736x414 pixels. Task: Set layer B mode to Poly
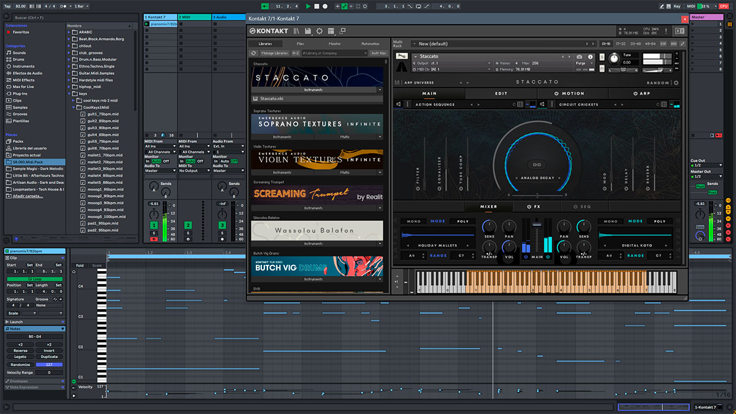[659, 221]
